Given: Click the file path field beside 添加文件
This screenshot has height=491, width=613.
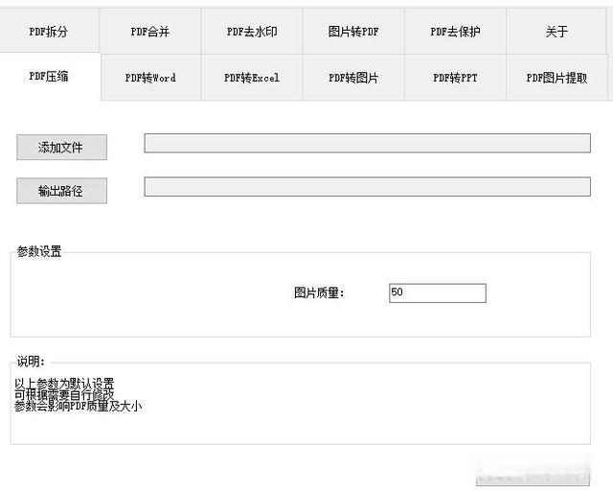Looking at the screenshot, I should pyautogui.click(x=367, y=143).
